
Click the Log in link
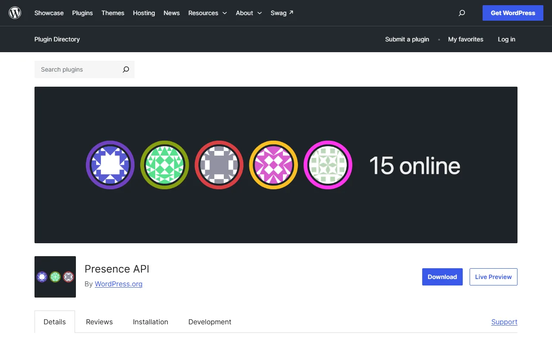click(x=506, y=39)
